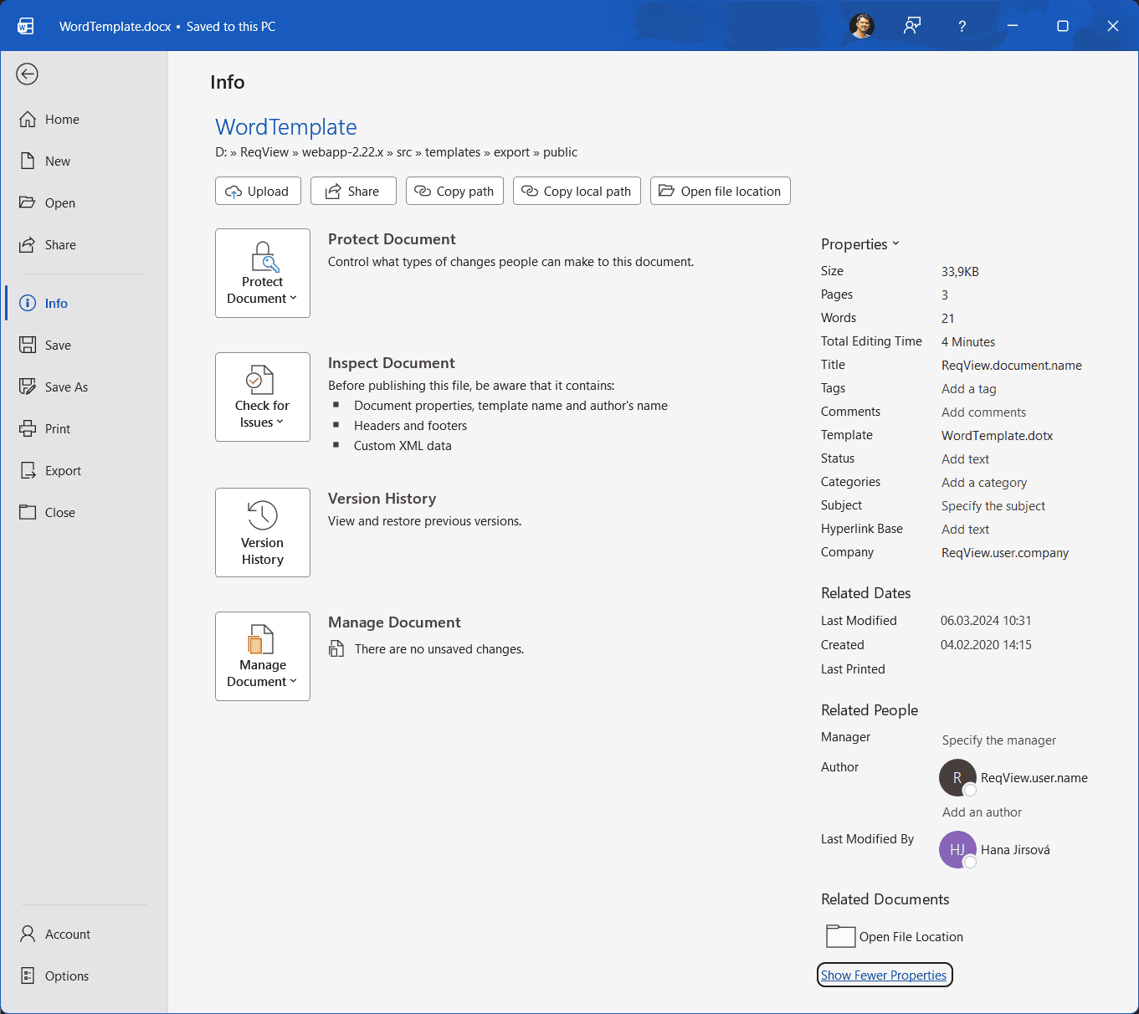Expand the Check for Issues dropdown

tap(263, 397)
